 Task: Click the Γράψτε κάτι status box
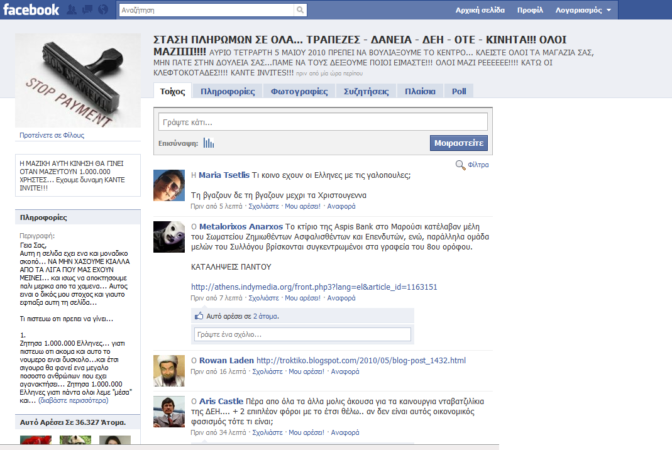click(x=323, y=122)
